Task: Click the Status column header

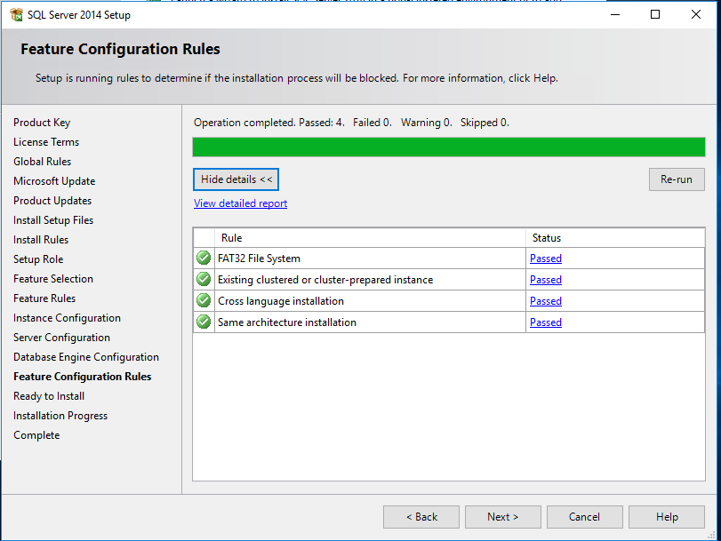Action: click(615, 238)
